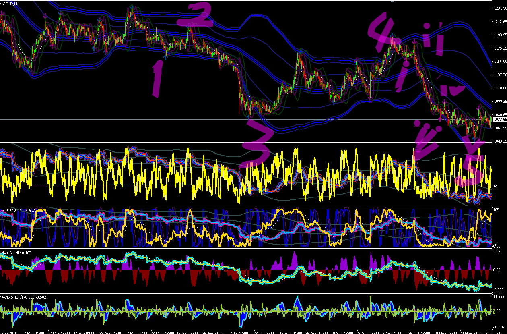Click the 13 Jul 17:00 time axis label
The height and width of the screenshot is (334, 507).
click(237, 333)
